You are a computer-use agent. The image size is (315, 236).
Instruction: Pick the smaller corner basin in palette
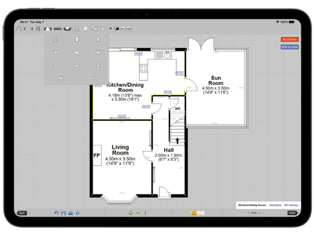pos(93,78)
